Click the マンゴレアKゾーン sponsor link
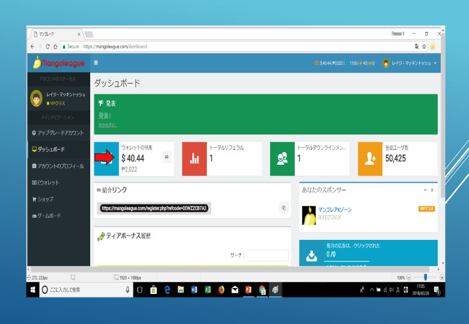The height and width of the screenshot is (324, 469). [x=334, y=209]
